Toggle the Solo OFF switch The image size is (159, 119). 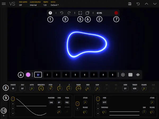tap(22, 89)
